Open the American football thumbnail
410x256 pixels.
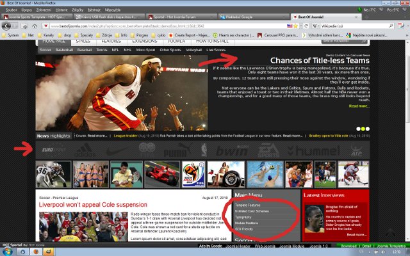tap(54, 174)
